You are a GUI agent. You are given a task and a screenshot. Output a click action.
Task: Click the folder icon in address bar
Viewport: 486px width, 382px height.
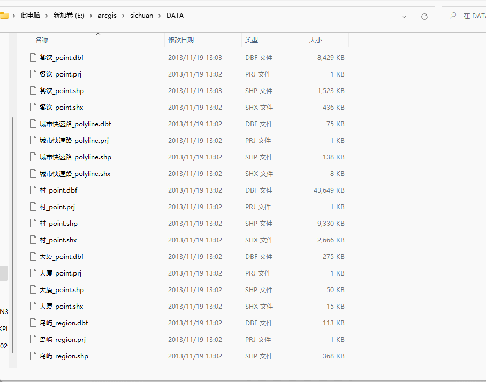pos(4,15)
